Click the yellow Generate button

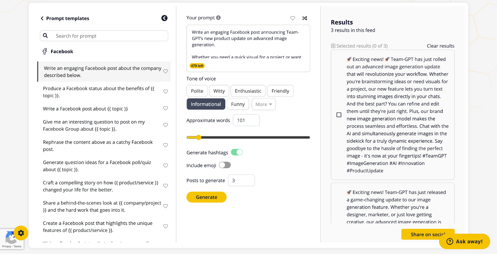click(x=207, y=197)
